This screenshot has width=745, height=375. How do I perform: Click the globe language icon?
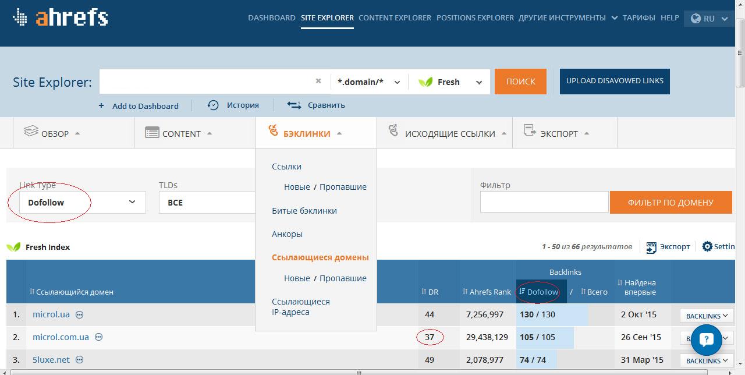tap(696, 18)
